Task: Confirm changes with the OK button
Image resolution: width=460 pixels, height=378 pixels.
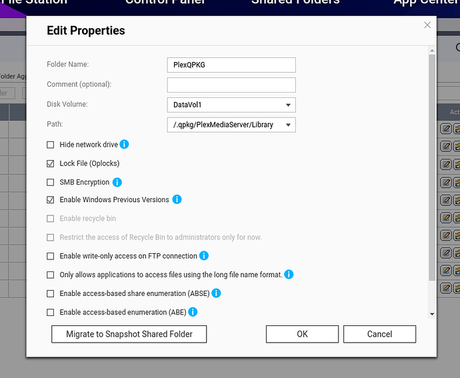Action: click(302, 334)
